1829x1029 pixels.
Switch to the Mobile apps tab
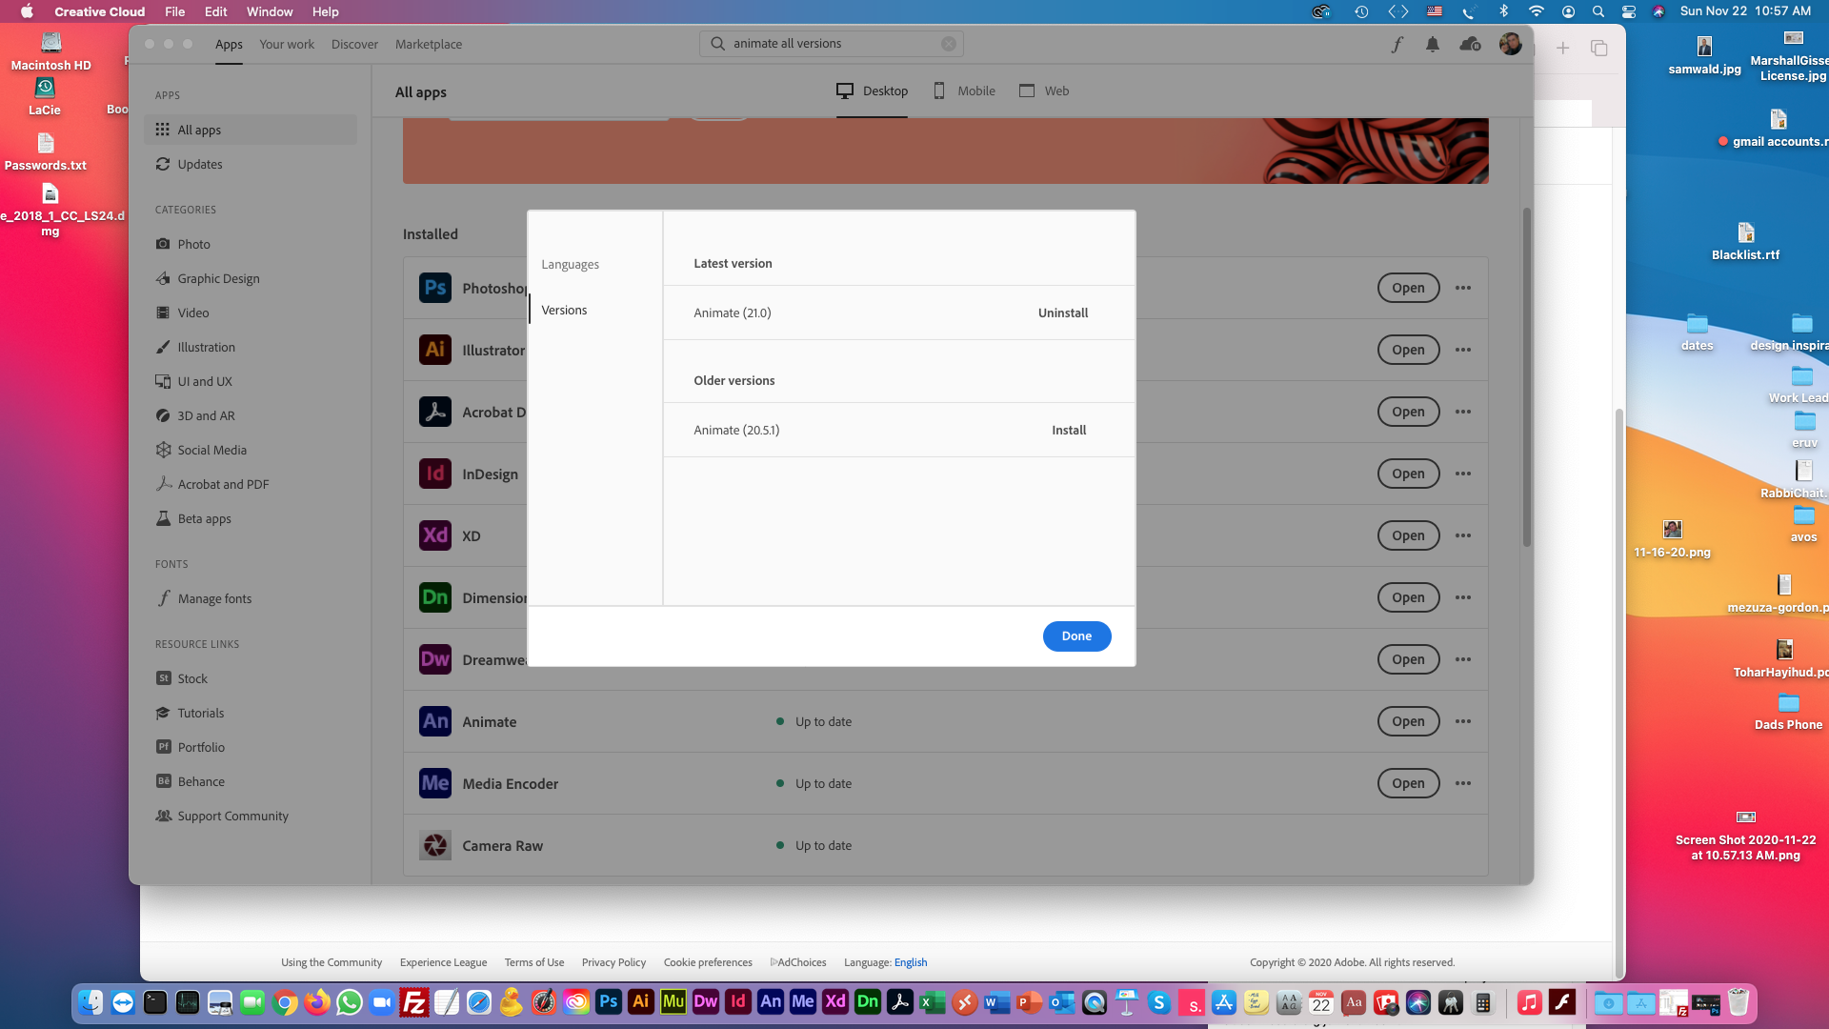(x=963, y=91)
